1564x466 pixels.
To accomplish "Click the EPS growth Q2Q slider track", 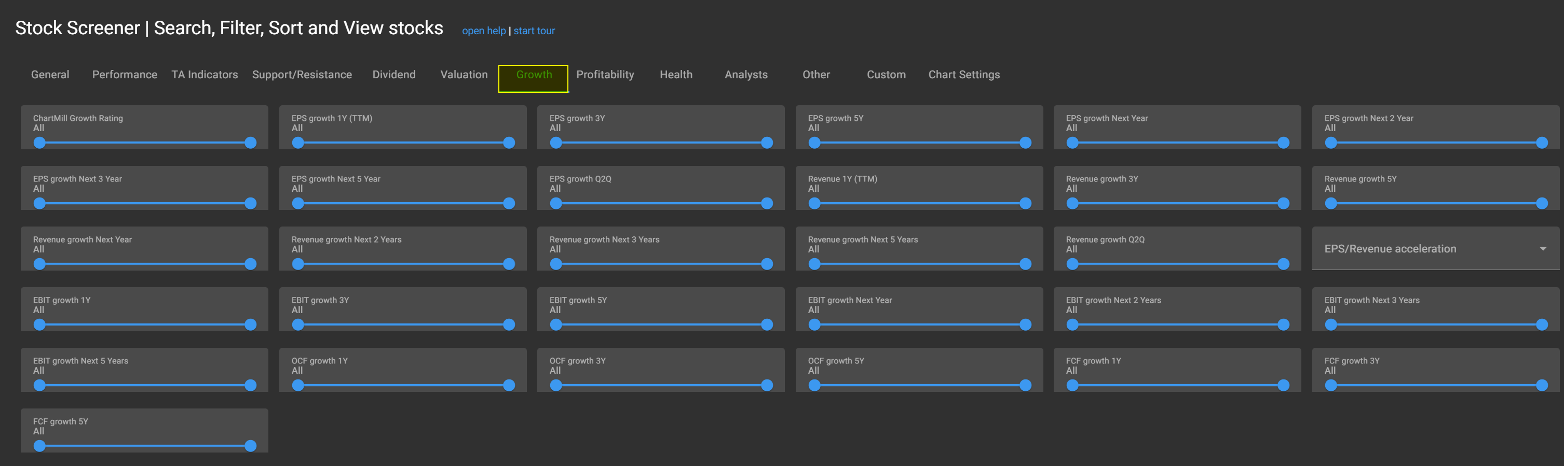I will point(661,204).
